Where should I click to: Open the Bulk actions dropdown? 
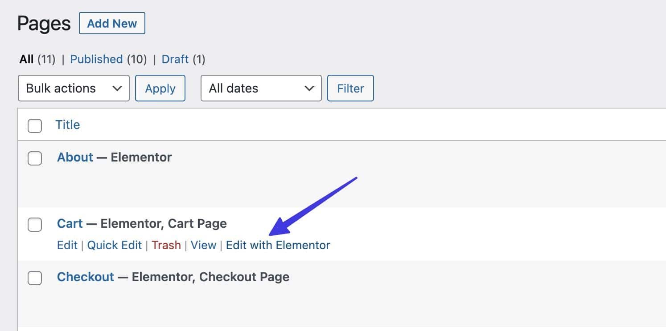74,88
